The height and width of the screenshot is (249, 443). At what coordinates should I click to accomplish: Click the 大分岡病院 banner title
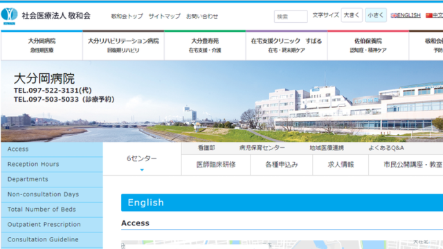pos(44,78)
